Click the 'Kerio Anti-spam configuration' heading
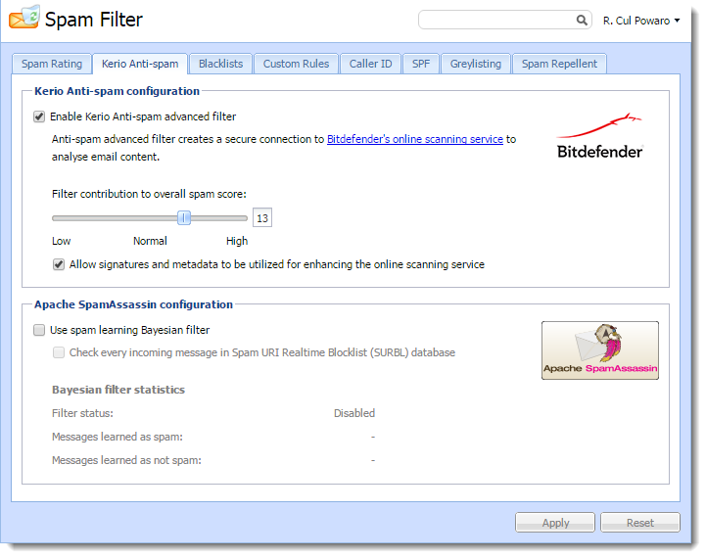This screenshot has width=706, height=558. [118, 91]
